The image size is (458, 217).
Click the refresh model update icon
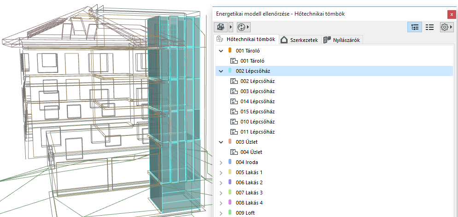coord(241,27)
